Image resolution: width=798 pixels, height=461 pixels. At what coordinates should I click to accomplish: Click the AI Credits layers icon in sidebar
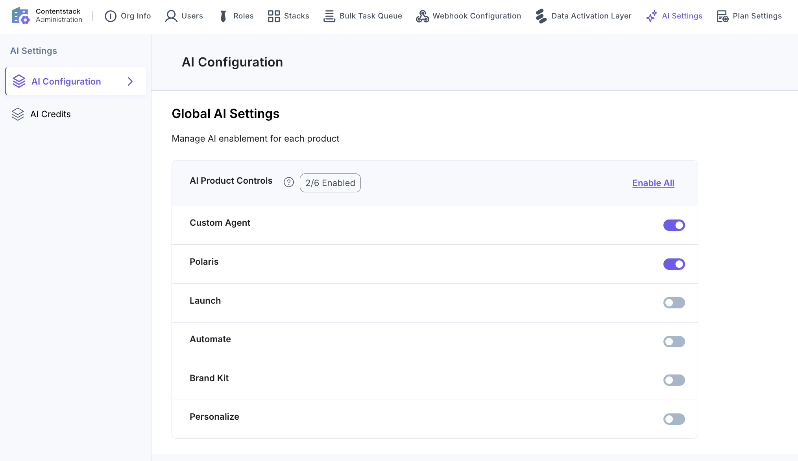click(18, 114)
